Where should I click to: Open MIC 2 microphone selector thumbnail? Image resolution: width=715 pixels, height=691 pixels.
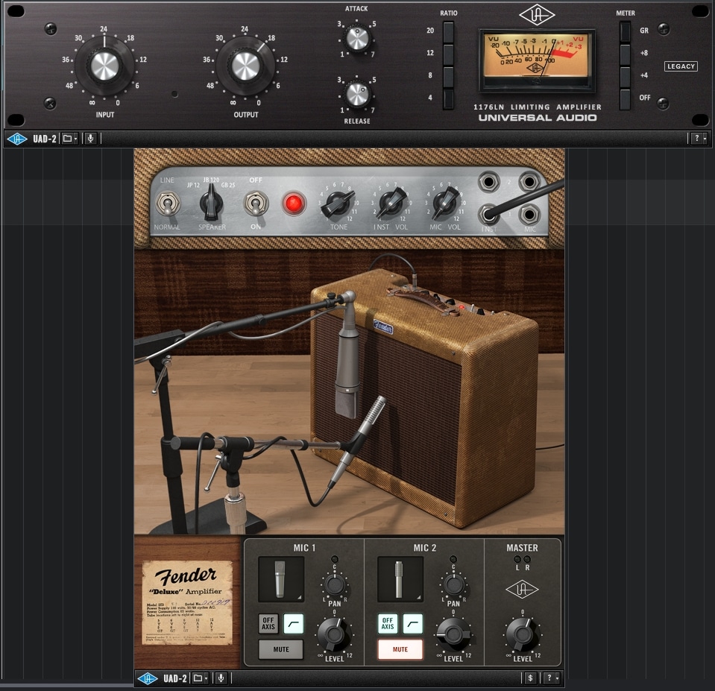400,579
